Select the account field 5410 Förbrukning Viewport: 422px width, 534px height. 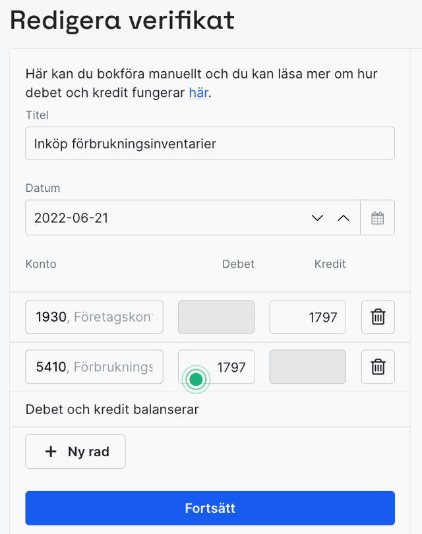click(94, 367)
